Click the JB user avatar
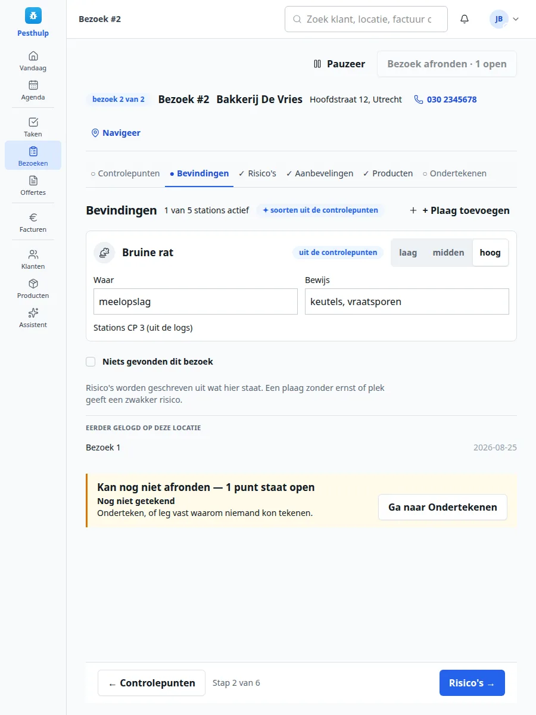This screenshot has width=536, height=715. (x=499, y=19)
